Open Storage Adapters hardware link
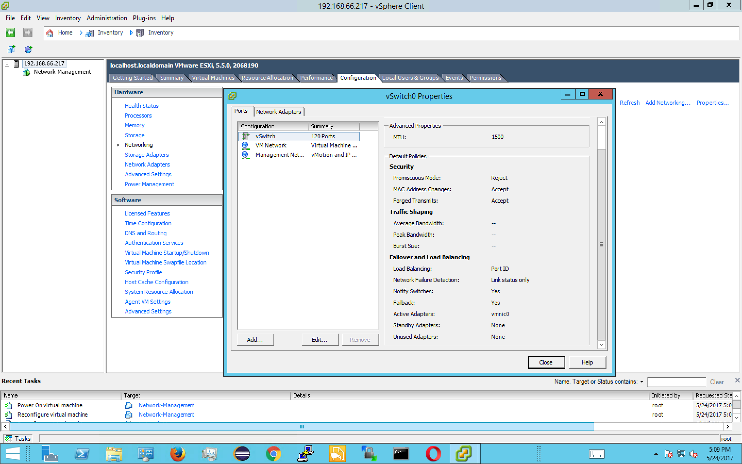This screenshot has height=464, width=742. point(147,155)
